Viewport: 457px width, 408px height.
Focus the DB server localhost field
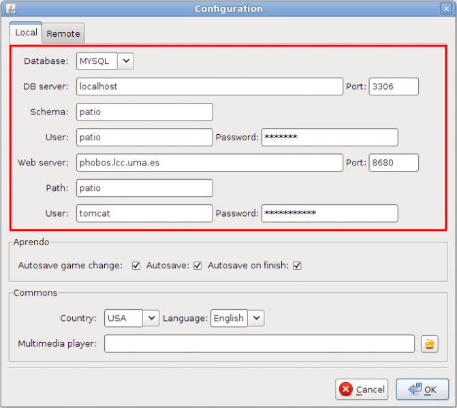coord(210,87)
